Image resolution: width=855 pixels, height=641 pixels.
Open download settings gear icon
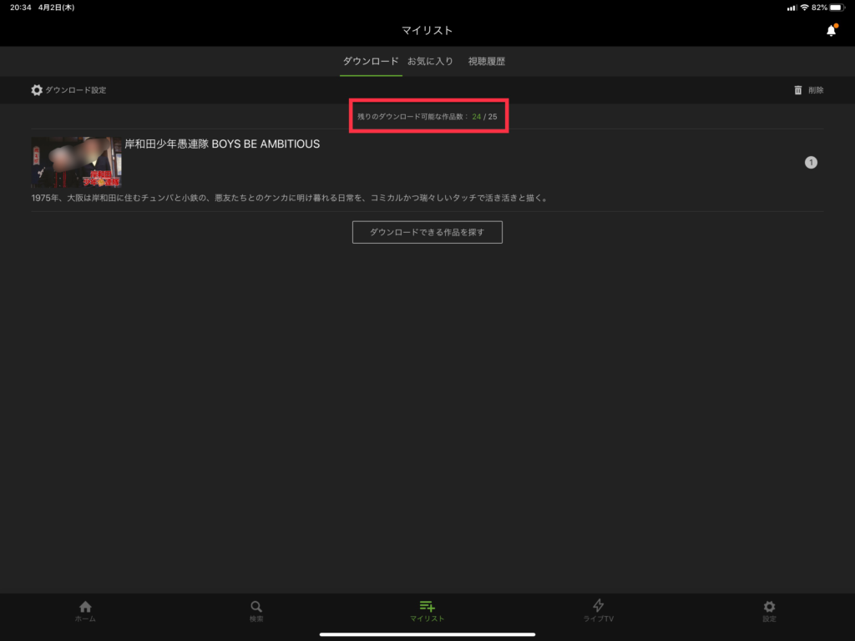tap(37, 90)
